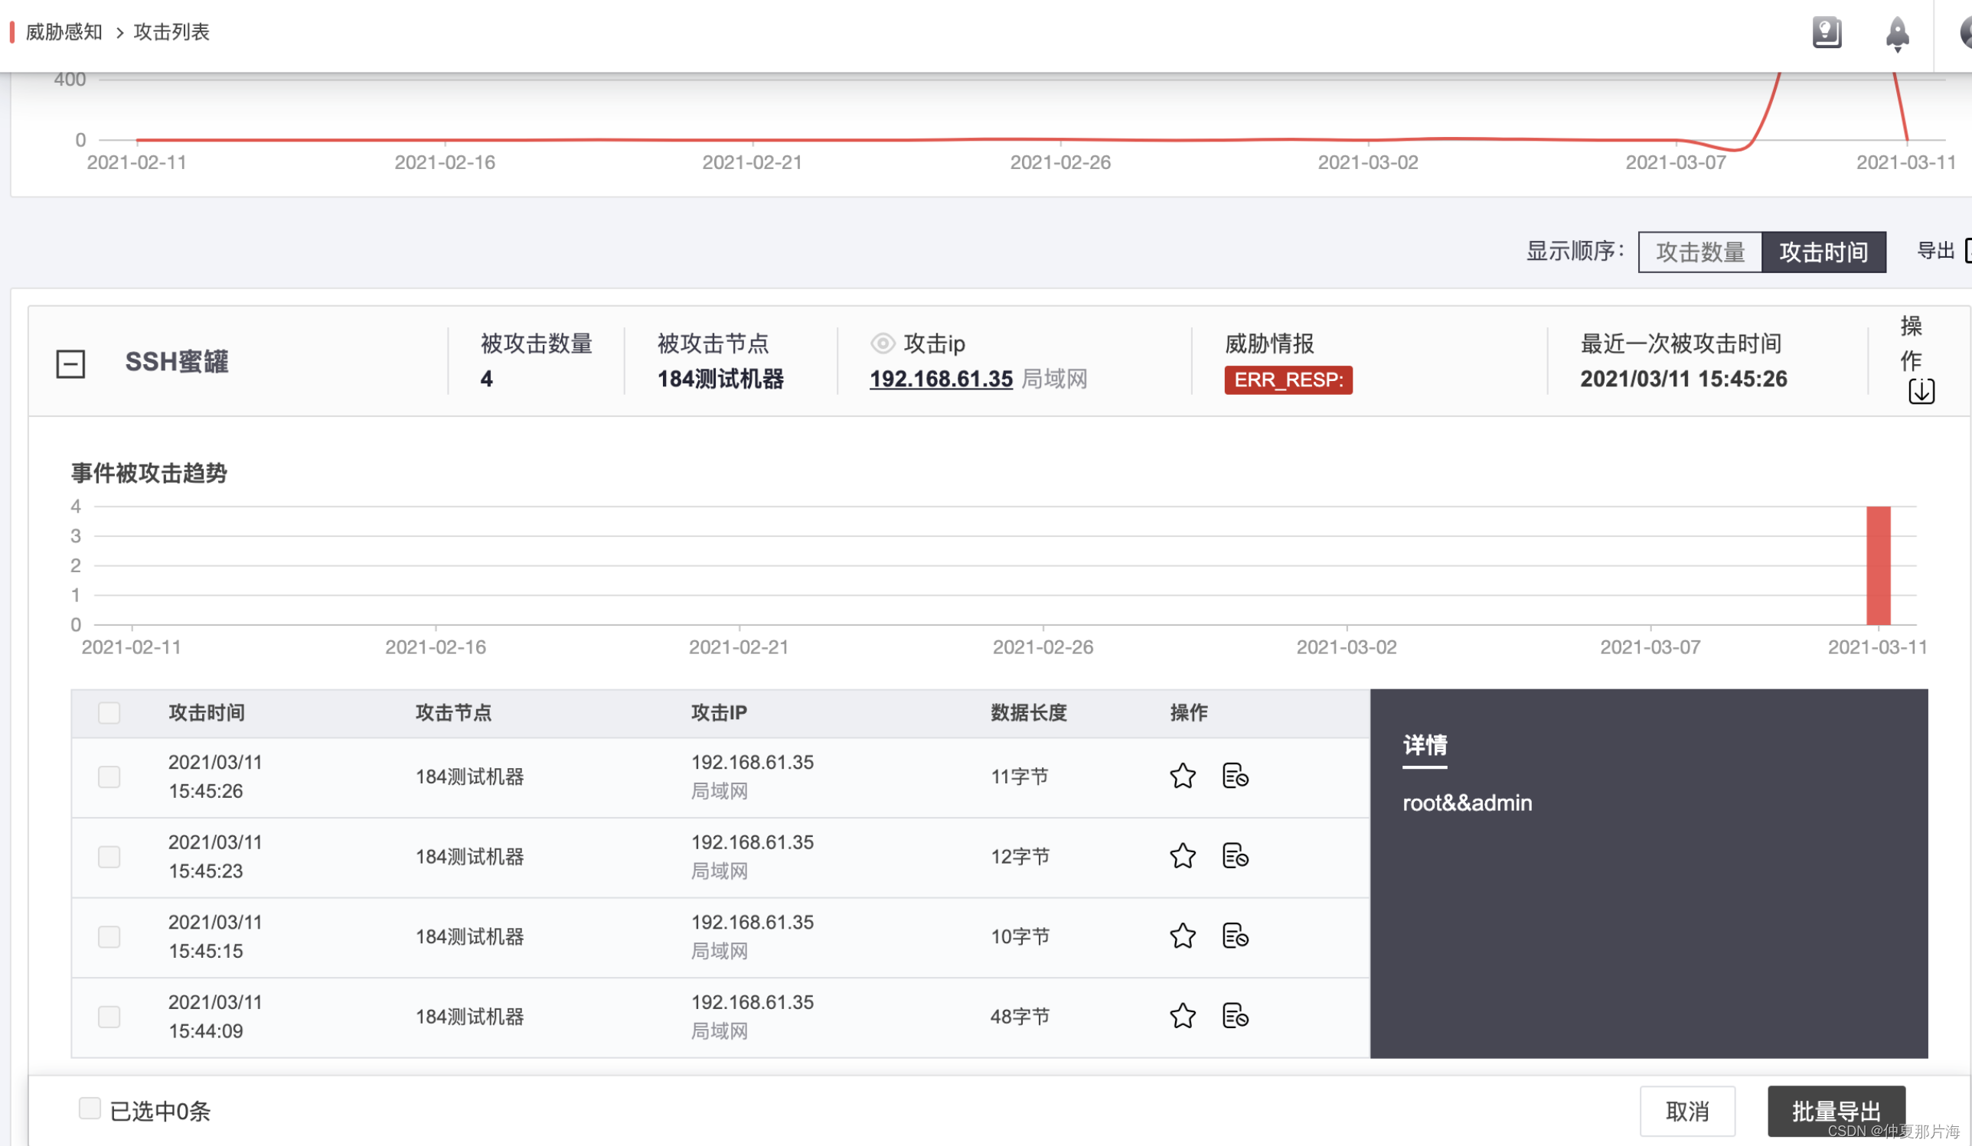Star the 15:44:09 attack record
Viewport: 1972px width, 1146px height.
pos(1183,1016)
